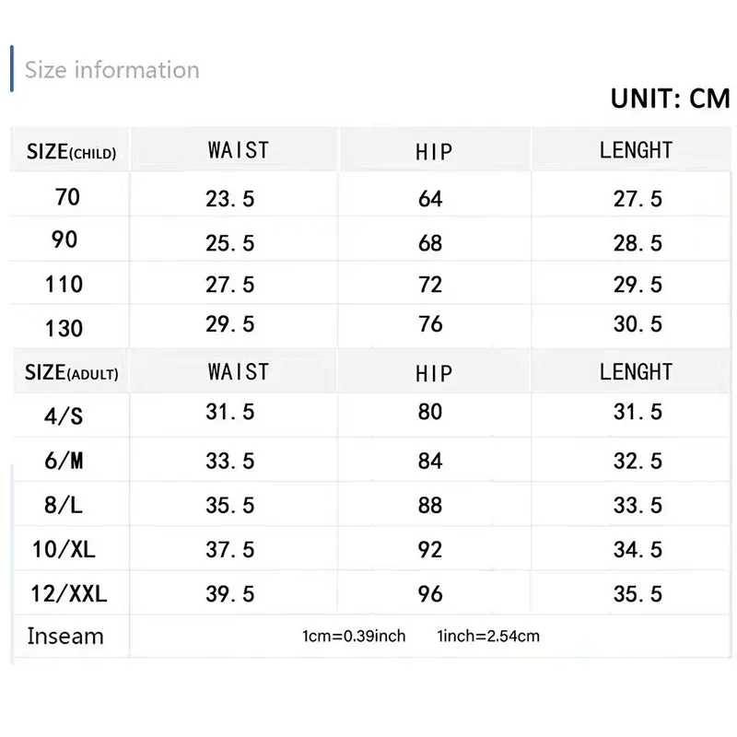This screenshot has height=737, width=737.
Task: Select hip value 64 for size 70
Action: [x=430, y=199]
